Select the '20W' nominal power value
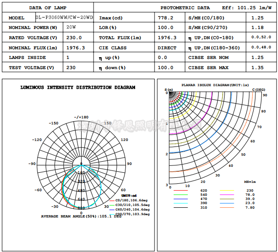 pyautogui.click(x=71, y=27)
